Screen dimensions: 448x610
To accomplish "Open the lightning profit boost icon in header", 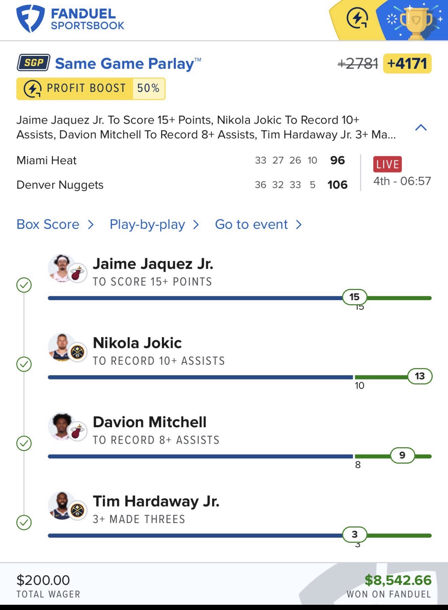I will click(357, 18).
